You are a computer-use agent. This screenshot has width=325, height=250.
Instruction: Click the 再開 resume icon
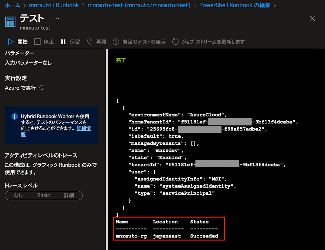tap(90, 42)
